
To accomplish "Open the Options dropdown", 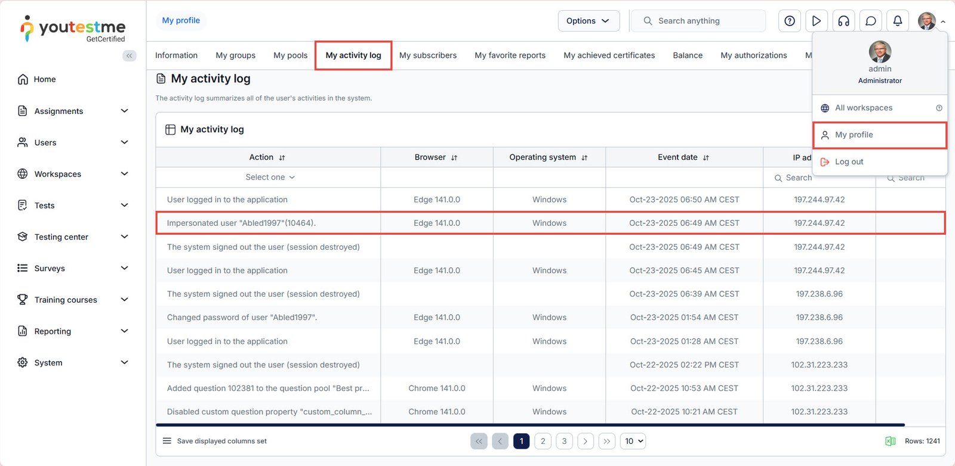I will click(x=588, y=21).
